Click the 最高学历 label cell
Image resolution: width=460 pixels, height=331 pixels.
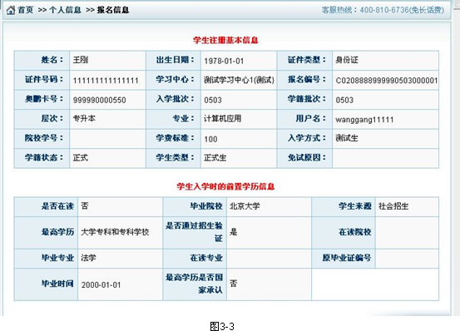(46, 233)
